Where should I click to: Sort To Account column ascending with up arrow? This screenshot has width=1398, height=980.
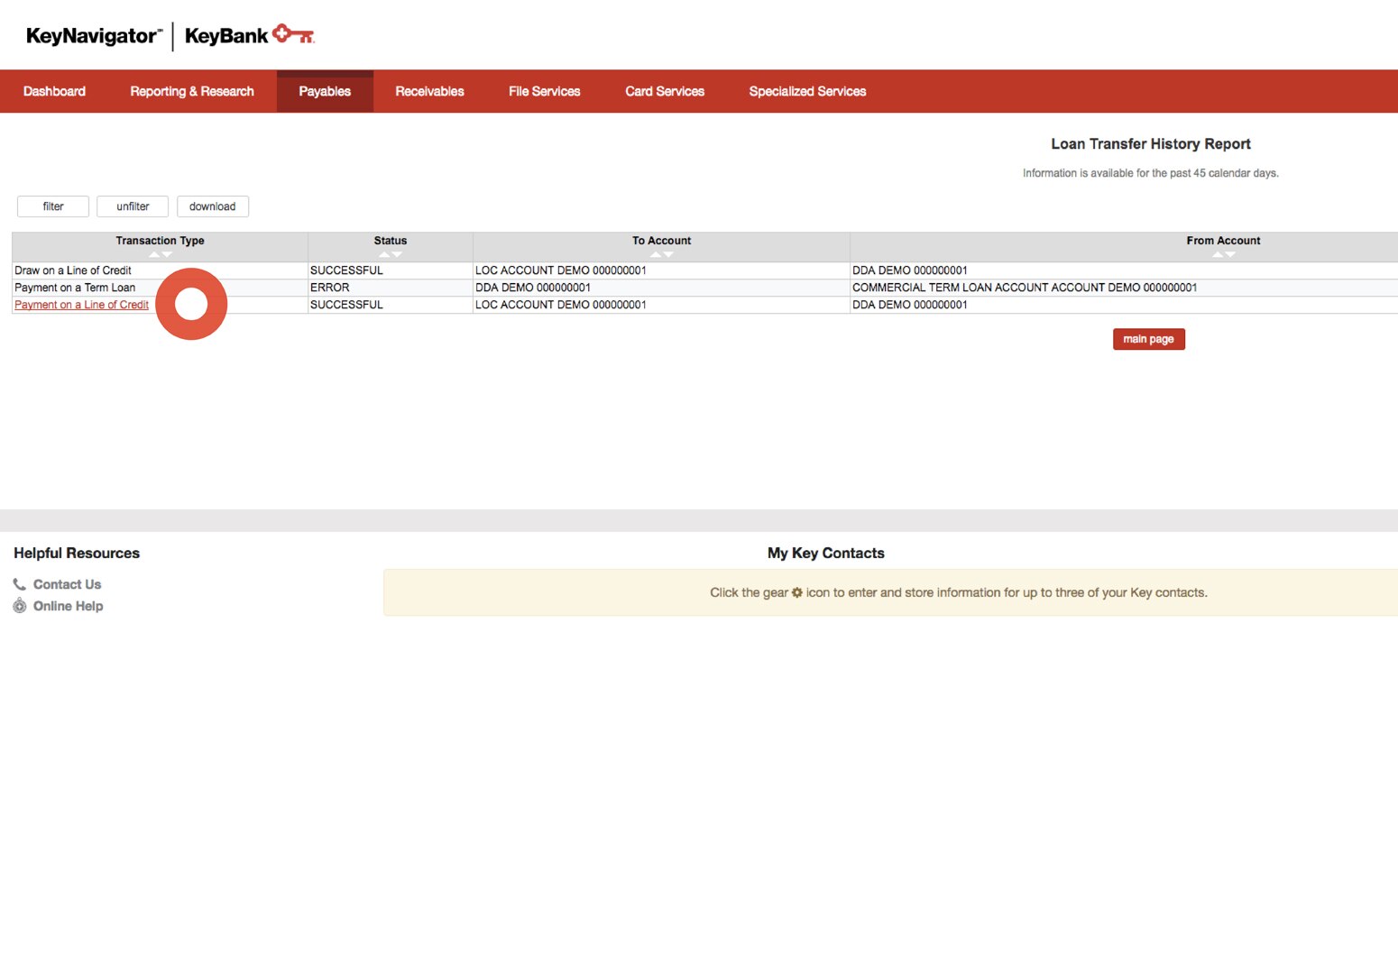[655, 255]
